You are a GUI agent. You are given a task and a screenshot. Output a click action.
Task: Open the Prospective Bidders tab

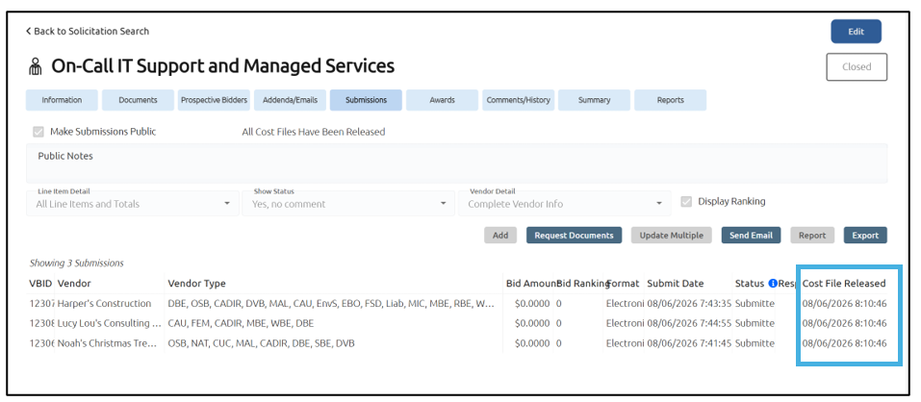(x=214, y=100)
